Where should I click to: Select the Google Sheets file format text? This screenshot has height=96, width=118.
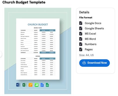(x=94, y=28)
